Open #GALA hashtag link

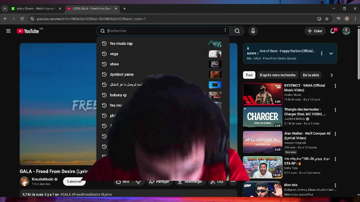coord(66,194)
